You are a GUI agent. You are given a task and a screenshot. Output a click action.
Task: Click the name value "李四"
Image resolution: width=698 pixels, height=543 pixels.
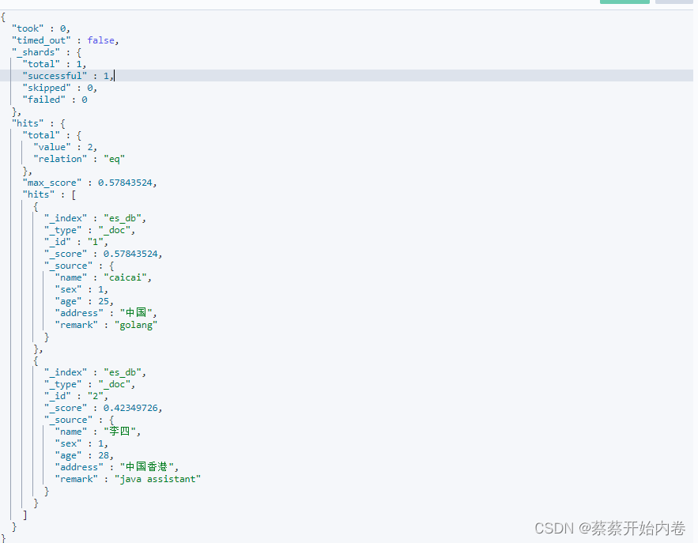[x=119, y=432]
